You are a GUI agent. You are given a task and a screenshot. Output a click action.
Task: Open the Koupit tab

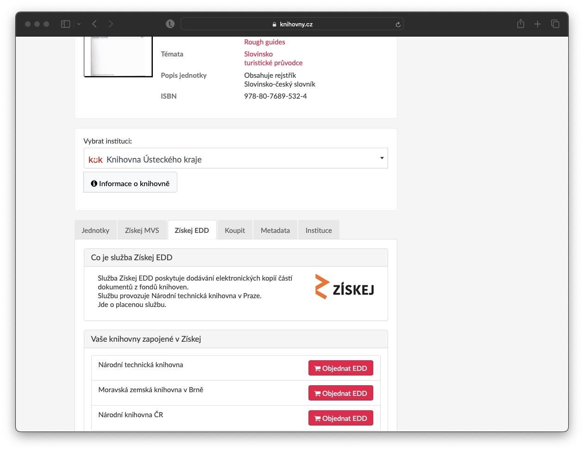[x=235, y=230]
